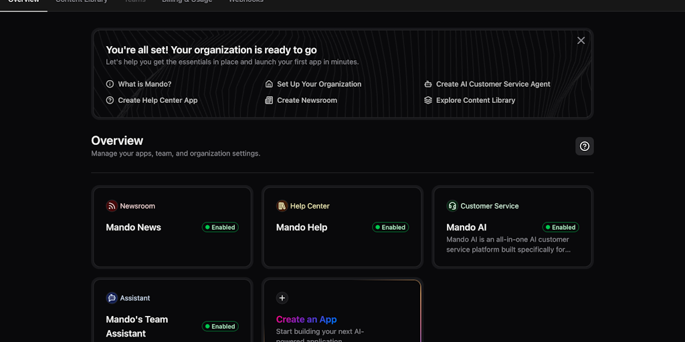Click the Enabled badge on Mando AI
The width and height of the screenshot is (685, 342).
tap(561, 227)
